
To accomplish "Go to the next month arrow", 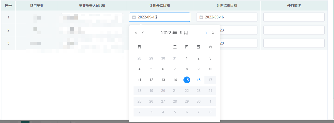I will point(206,33).
